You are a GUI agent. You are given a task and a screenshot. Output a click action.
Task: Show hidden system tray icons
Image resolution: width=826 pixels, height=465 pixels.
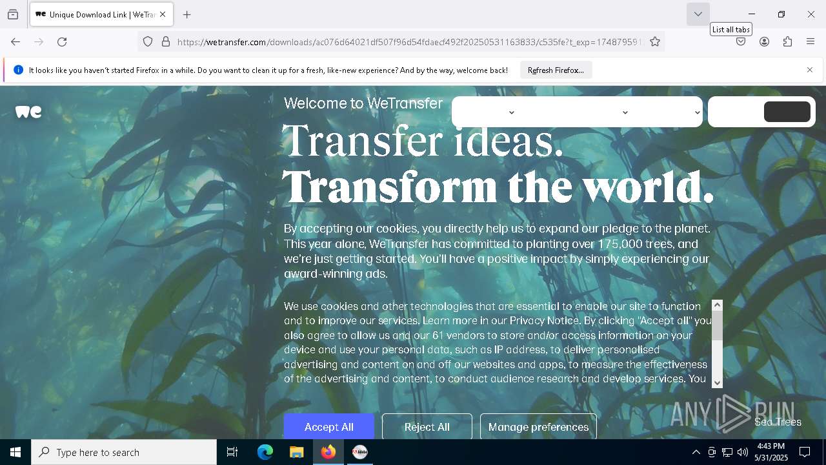696,452
